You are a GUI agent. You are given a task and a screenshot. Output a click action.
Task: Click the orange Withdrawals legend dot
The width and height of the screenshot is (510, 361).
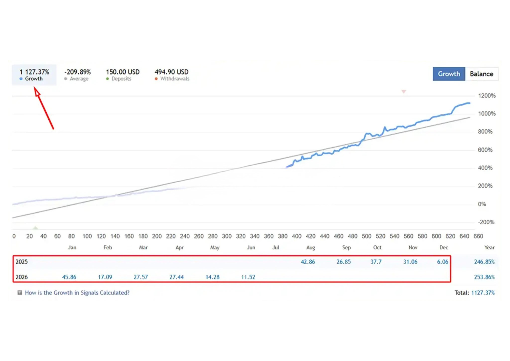(156, 79)
